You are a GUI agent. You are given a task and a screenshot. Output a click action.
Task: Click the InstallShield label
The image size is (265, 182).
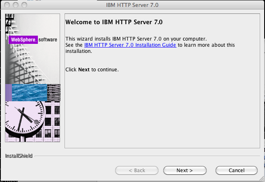(x=19, y=156)
